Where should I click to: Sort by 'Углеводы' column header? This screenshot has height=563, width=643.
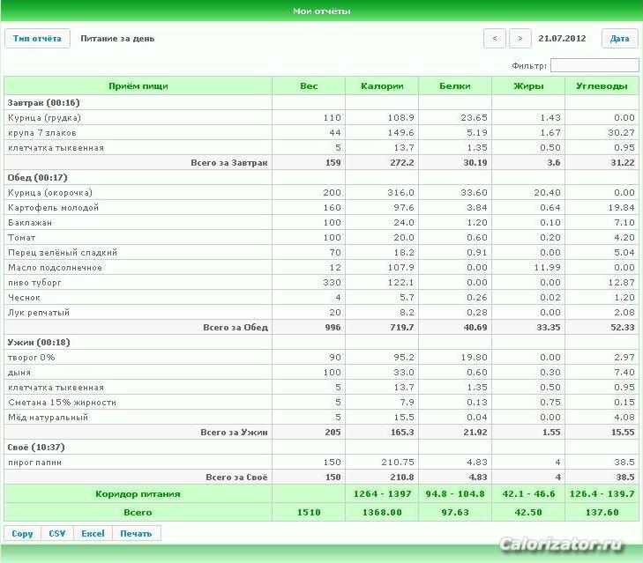pyautogui.click(x=602, y=86)
